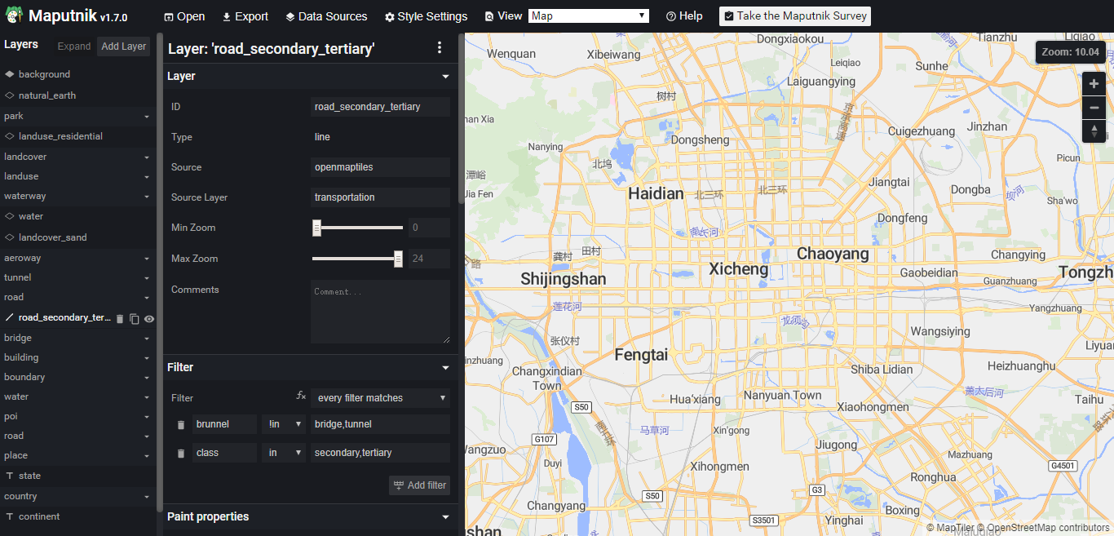
Task: Click the layer ID input field
Action: (380, 107)
